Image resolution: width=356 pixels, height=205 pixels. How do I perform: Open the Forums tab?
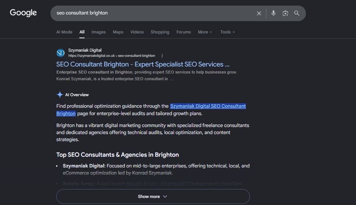[x=184, y=32]
